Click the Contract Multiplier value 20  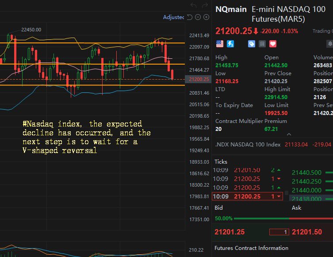point(218,129)
